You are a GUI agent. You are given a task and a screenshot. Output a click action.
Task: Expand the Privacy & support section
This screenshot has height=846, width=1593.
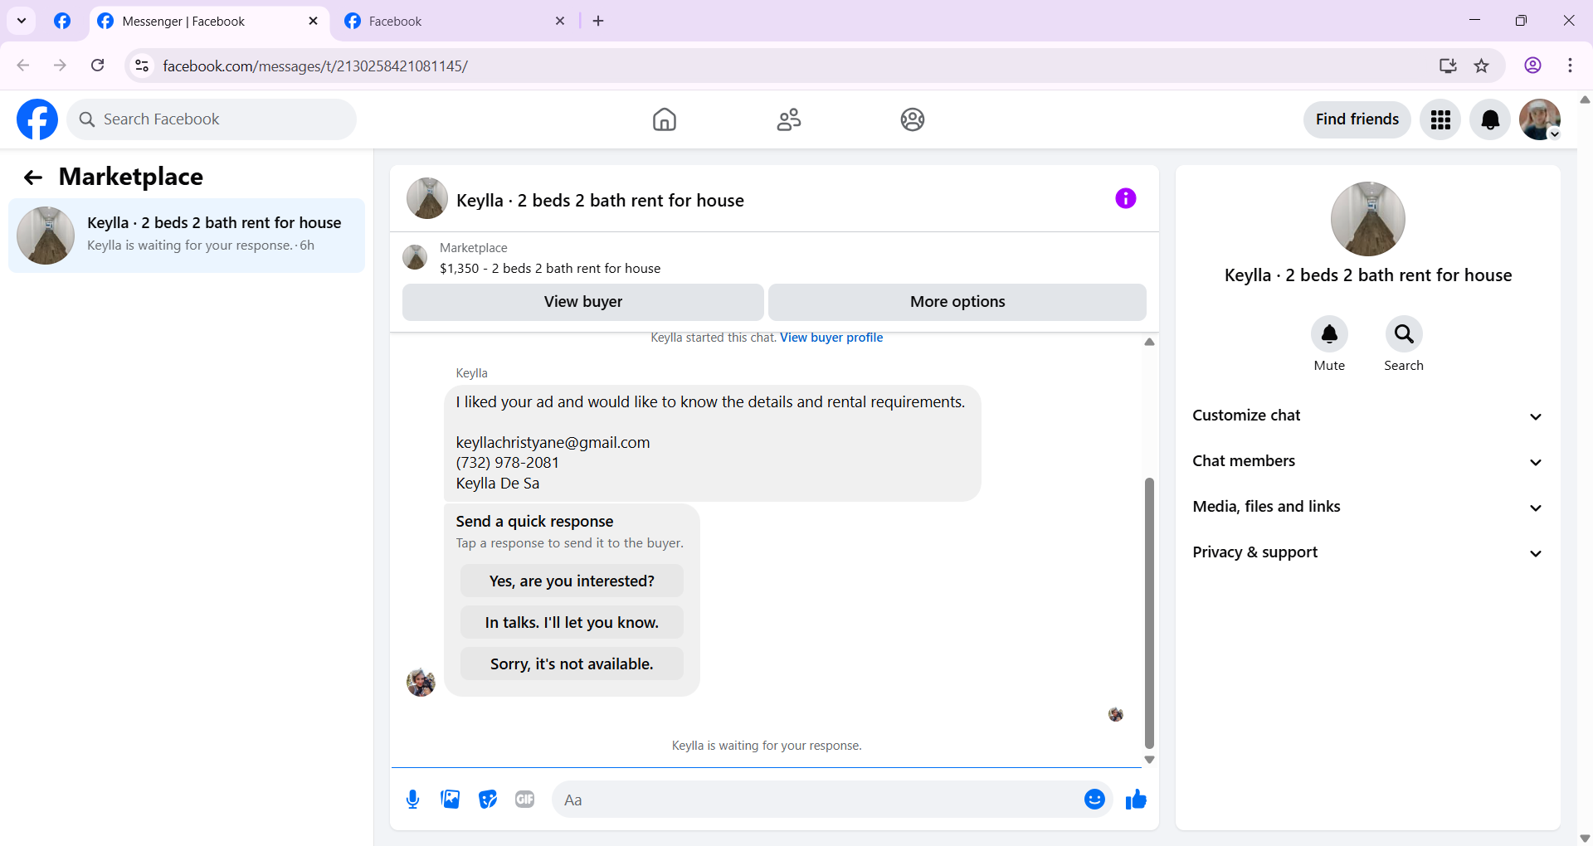(x=1367, y=552)
